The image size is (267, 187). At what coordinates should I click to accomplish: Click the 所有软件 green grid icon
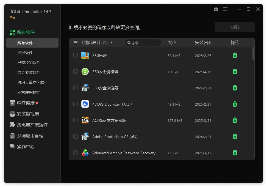pyautogui.click(x=12, y=32)
